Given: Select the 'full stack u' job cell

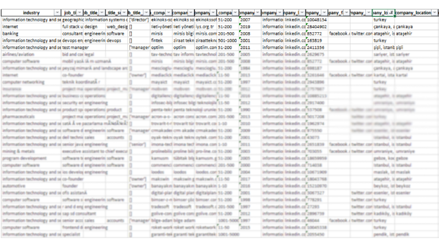Looking at the screenshot, I should coord(73,27).
